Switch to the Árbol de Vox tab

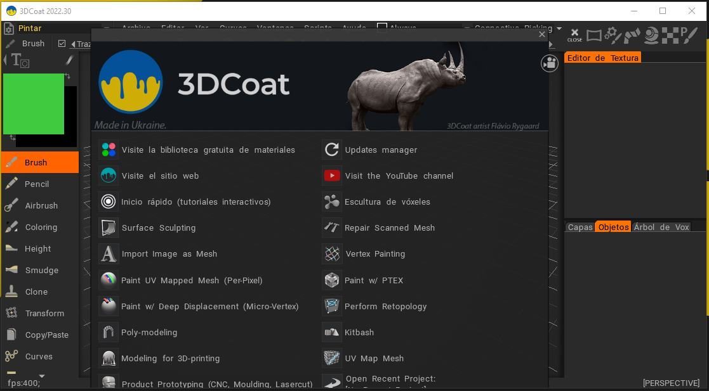click(x=661, y=227)
